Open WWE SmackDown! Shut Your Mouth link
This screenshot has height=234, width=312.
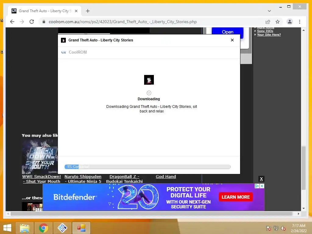pyautogui.click(x=41, y=179)
